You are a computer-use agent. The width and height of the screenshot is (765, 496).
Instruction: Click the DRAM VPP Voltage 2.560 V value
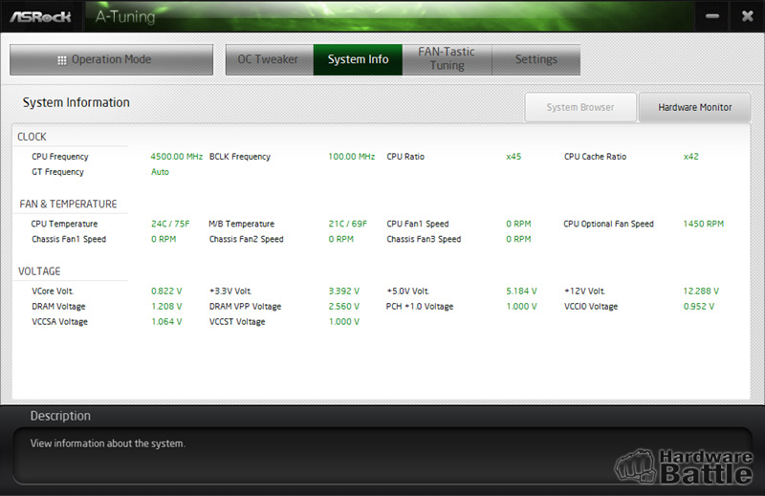coord(344,306)
